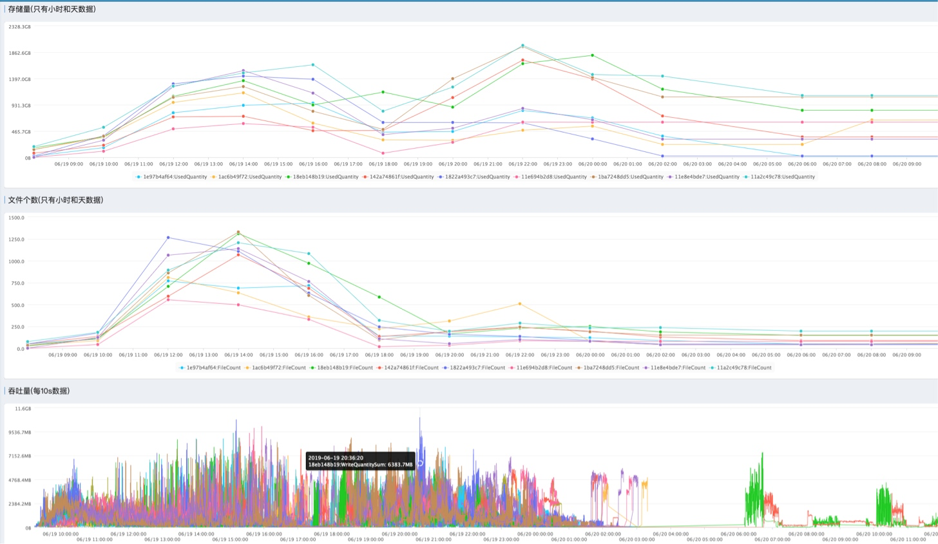The image size is (938, 544).
Task: Toggle the 11a2c49c78:FileCount legend entry
Action: click(740, 368)
